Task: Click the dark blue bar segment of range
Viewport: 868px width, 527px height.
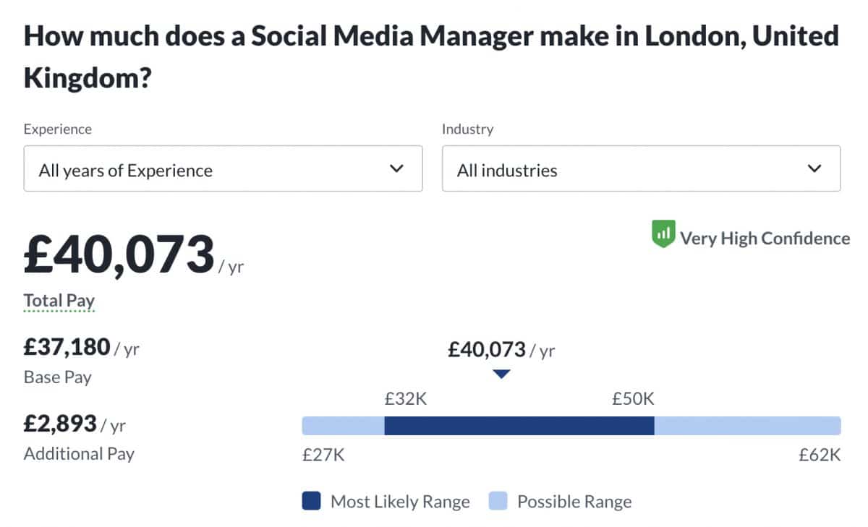Action: (519, 426)
